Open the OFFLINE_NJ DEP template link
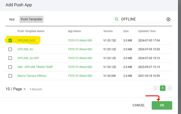The width and height of the screenshot is (181, 114). coord(28,58)
